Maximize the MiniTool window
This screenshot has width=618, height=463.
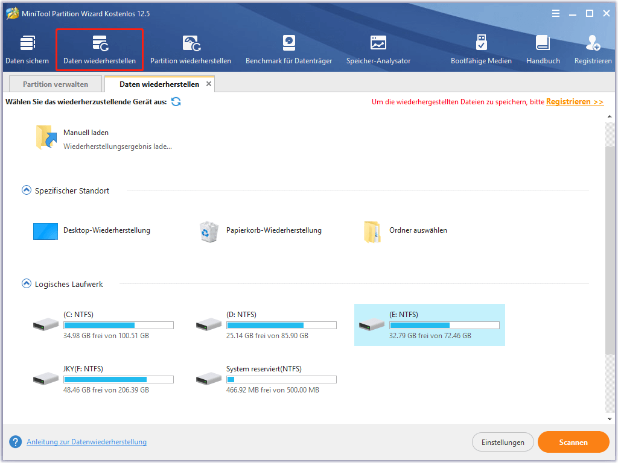point(590,13)
